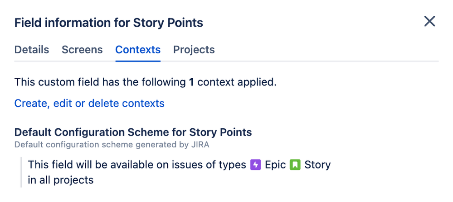Screen dimensions: 453x202
Task: Go to the Projects tab
Action: point(194,50)
